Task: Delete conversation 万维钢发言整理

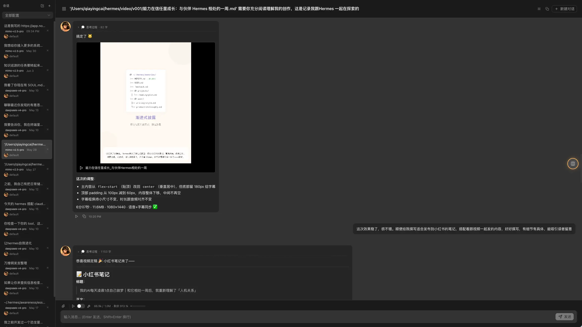Action: 48,268
